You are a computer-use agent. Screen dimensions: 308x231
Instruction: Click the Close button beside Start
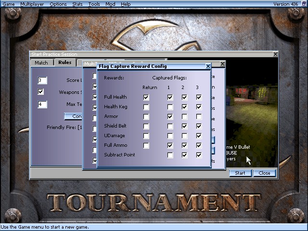click(264, 173)
